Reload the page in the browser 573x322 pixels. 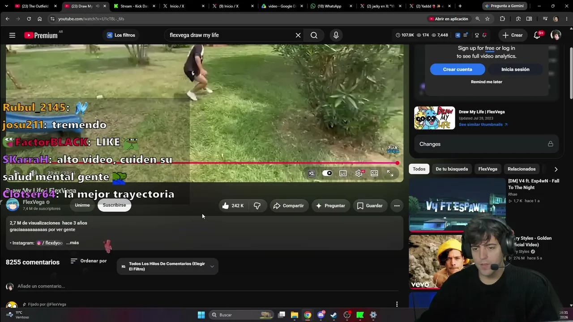pyautogui.click(x=29, y=19)
